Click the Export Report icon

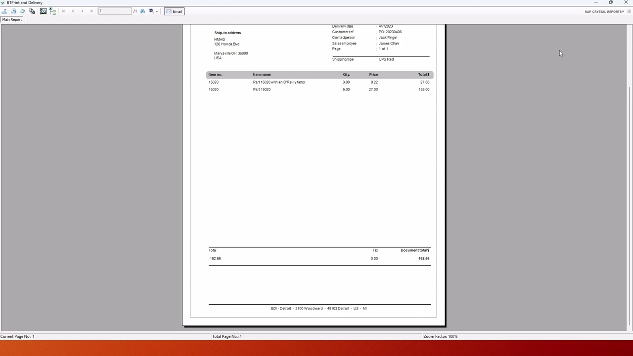click(x=4, y=11)
